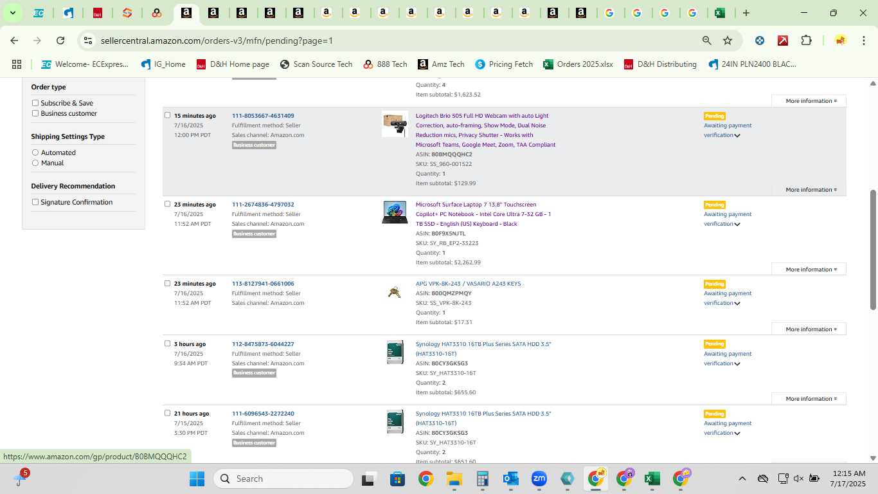Bookmark this page with the star

click(728, 41)
